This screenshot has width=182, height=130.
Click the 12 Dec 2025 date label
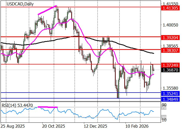coord(95,126)
